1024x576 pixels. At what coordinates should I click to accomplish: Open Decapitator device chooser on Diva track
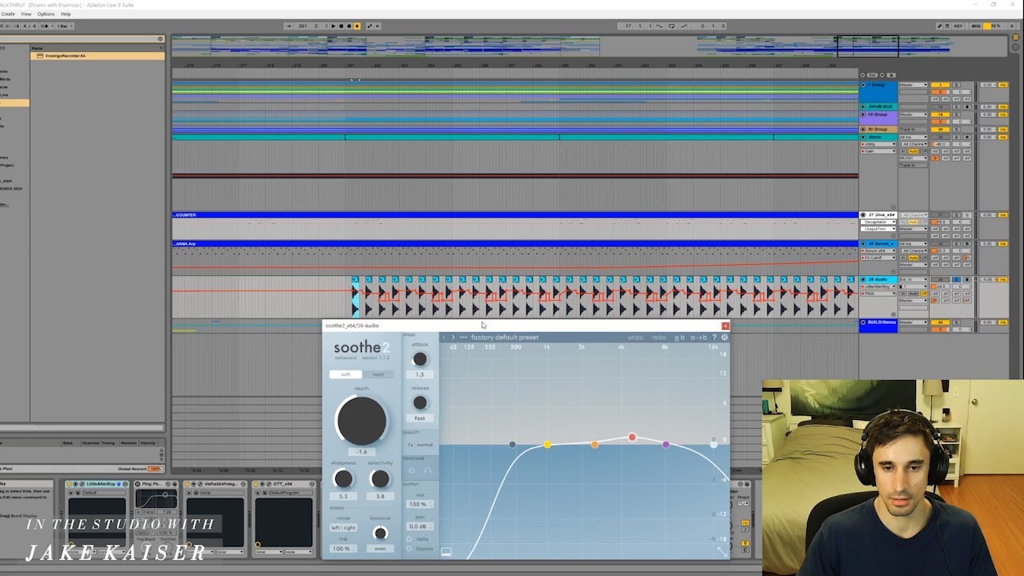(878, 222)
